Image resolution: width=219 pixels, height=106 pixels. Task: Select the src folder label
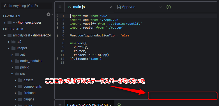click(x=22, y=74)
